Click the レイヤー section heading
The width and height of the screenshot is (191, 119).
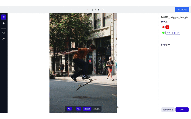tap(165, 45)
